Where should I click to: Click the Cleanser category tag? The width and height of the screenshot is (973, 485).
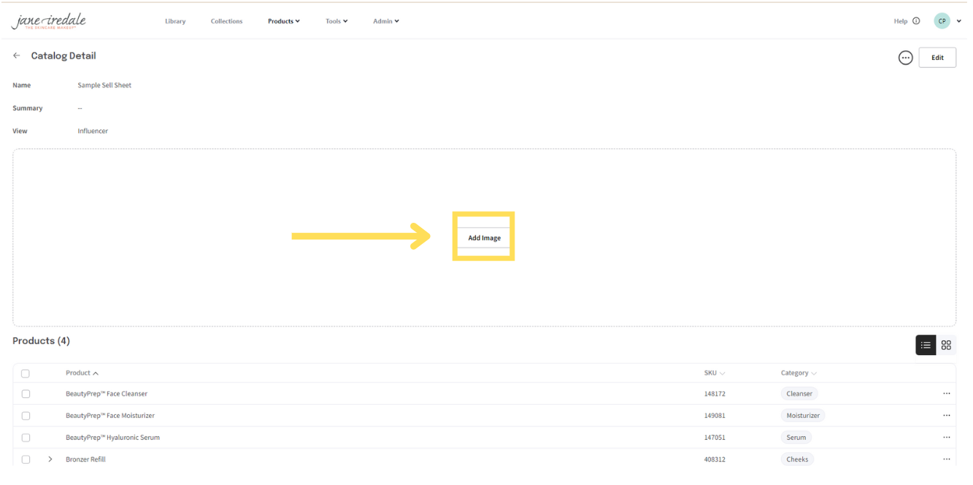pyautogui.click(x=799, y=394)
